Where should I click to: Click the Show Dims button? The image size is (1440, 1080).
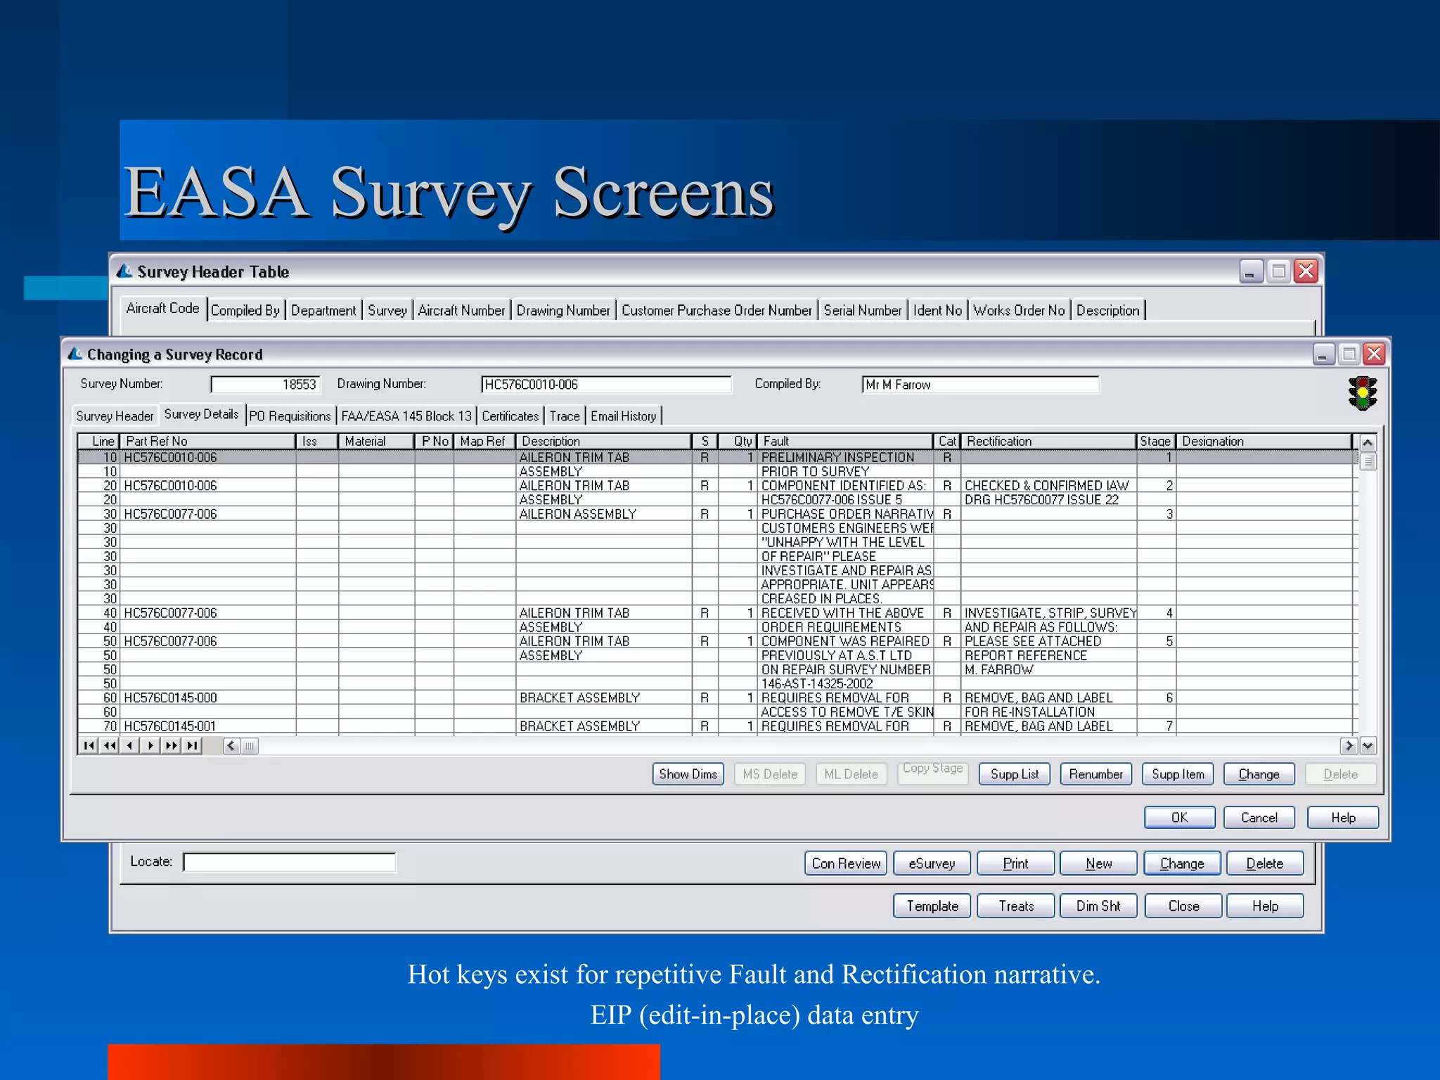688,774
